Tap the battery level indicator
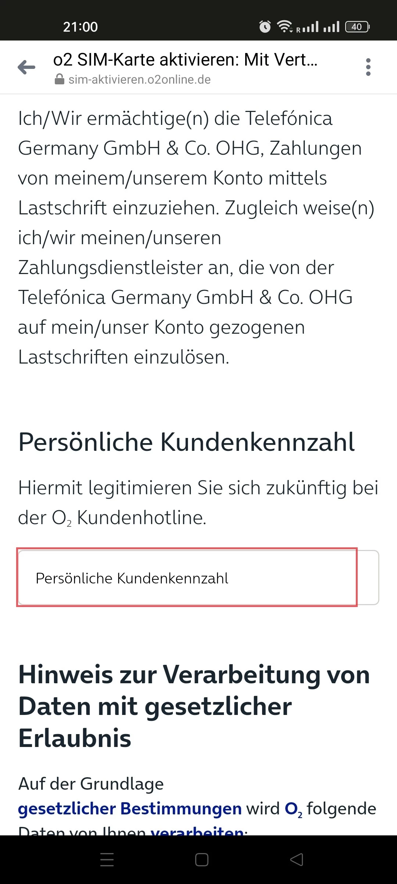Viewport: 397px width, 884px height. (357, 27)
